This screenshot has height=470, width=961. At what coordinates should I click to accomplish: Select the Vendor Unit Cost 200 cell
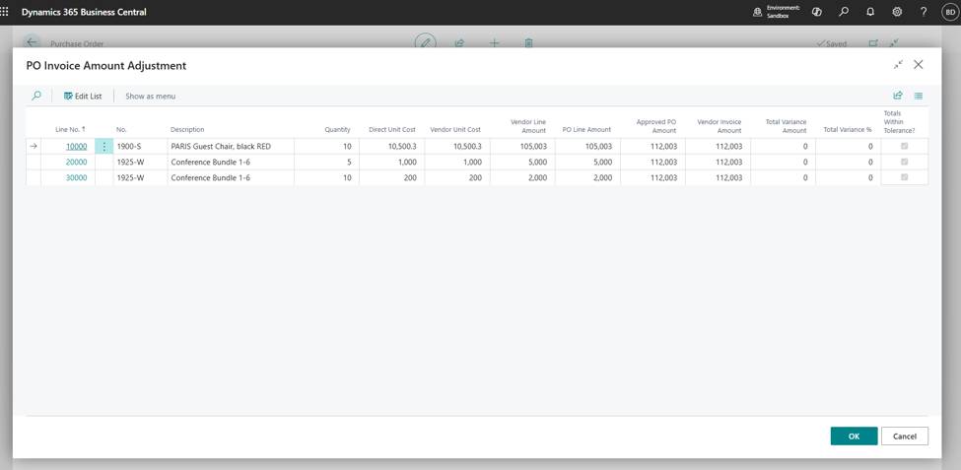pyautogui.click(x=457, y=177)
